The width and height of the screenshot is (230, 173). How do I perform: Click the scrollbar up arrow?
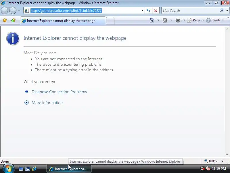(x=227, y=29)
